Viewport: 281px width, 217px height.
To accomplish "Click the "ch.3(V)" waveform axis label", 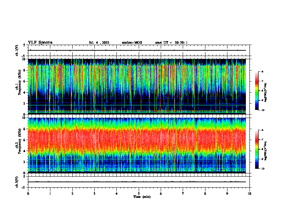I will coord(17,182).
